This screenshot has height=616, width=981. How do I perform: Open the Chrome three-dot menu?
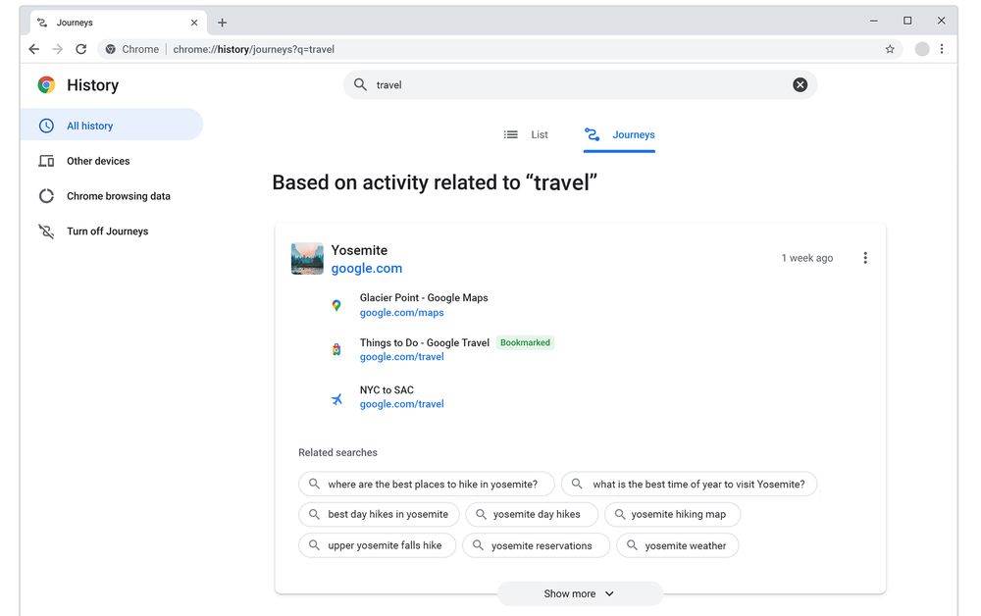(x=942, y=49)
